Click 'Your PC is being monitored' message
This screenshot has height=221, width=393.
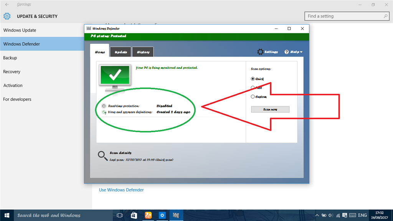click(167, 68)
